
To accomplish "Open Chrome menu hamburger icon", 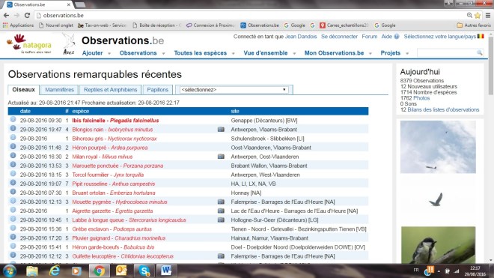I will click(488, 16).
